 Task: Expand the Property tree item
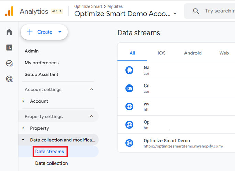click(23, 128)
